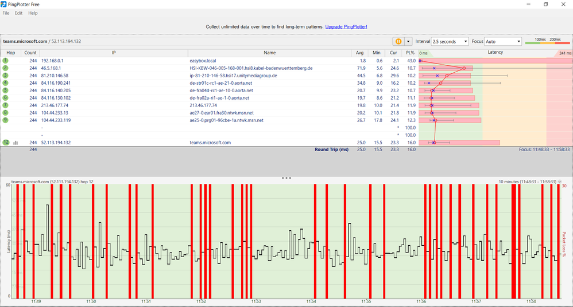Select de-fra02a-ri1-ae-1-0.aorta.net hostname
Screen dimensions: 573x307
tap(219, 98)
